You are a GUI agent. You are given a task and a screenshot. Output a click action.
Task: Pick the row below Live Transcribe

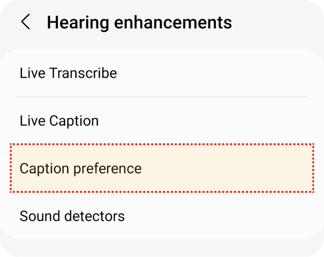pyautogui.click(x=162, y=121)
